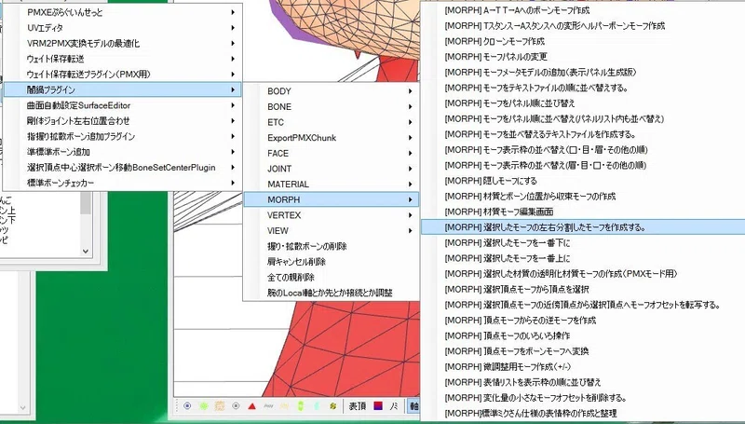
Task: Choose [MORPH] 材質モーフ編集画面
Action: [x=583, y=212]
